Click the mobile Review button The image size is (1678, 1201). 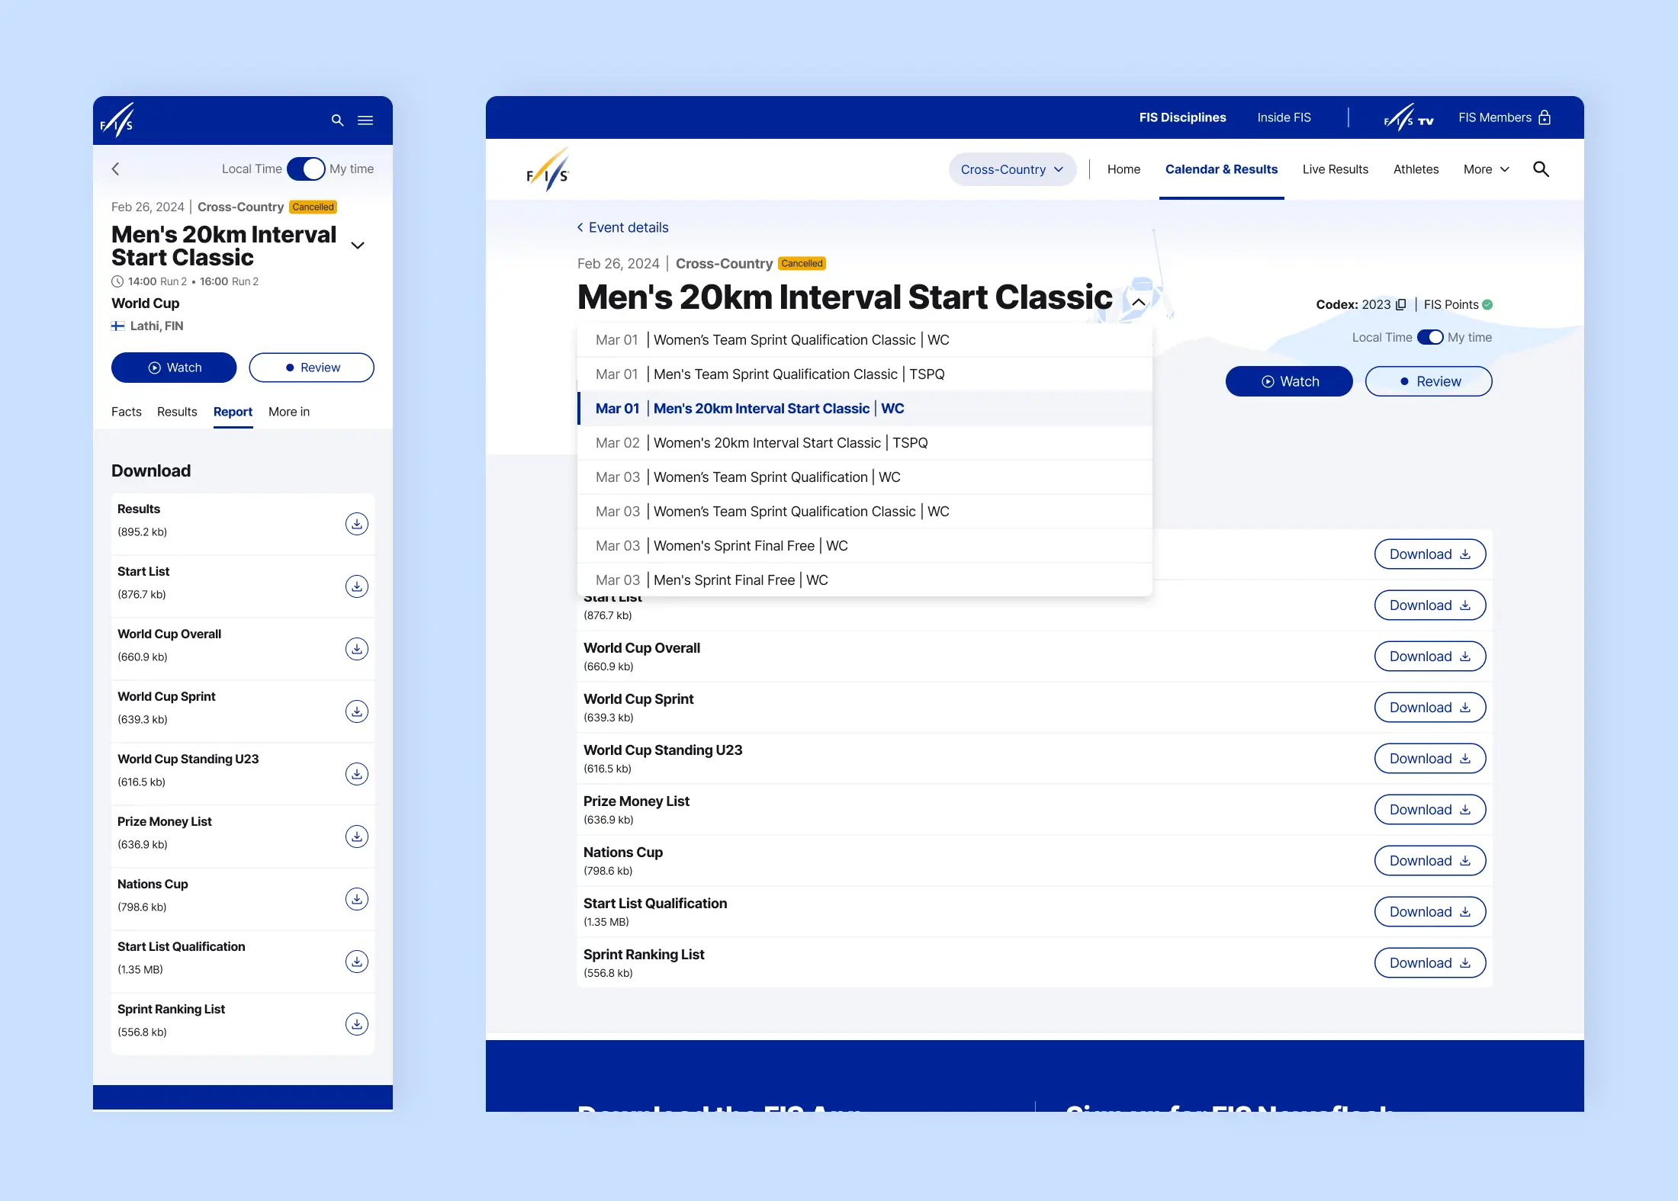coord(311,368)
